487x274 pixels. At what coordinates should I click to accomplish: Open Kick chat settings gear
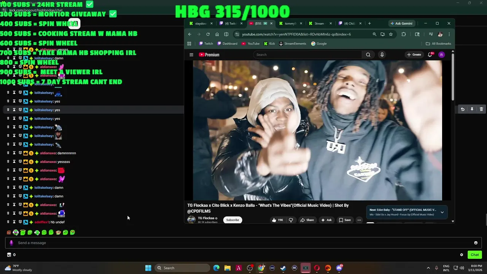tap(462, 255)
